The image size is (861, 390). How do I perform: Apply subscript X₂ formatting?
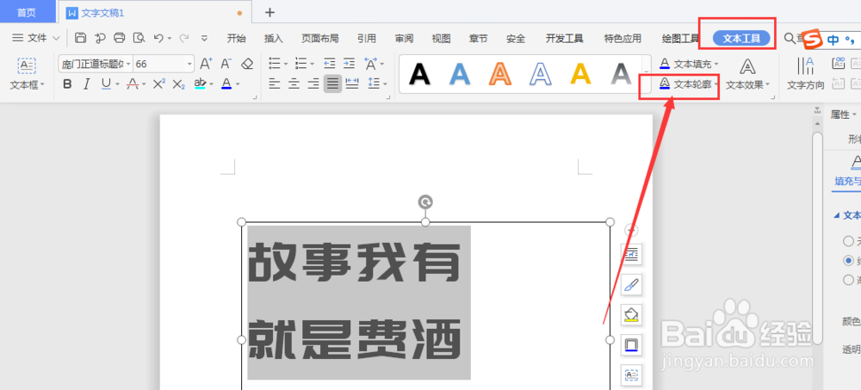(178, 84)
